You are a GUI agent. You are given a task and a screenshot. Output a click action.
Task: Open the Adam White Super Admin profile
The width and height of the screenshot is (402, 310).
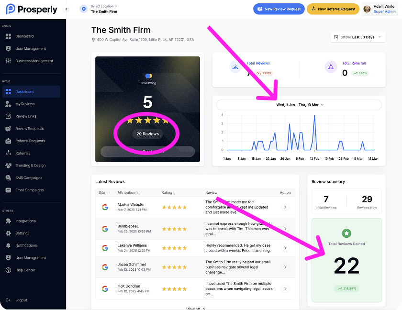click(379, 9)
